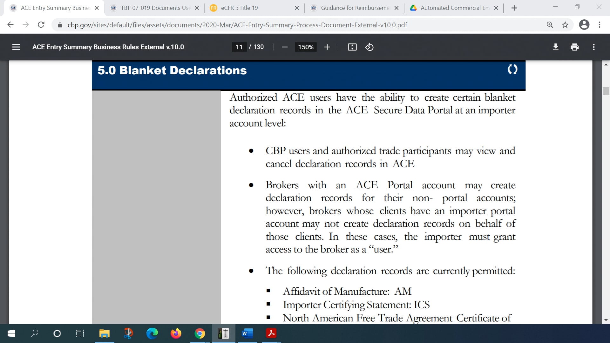Open Chrome browser settings menu
This screenshot has width=610, height=343.
599,25
